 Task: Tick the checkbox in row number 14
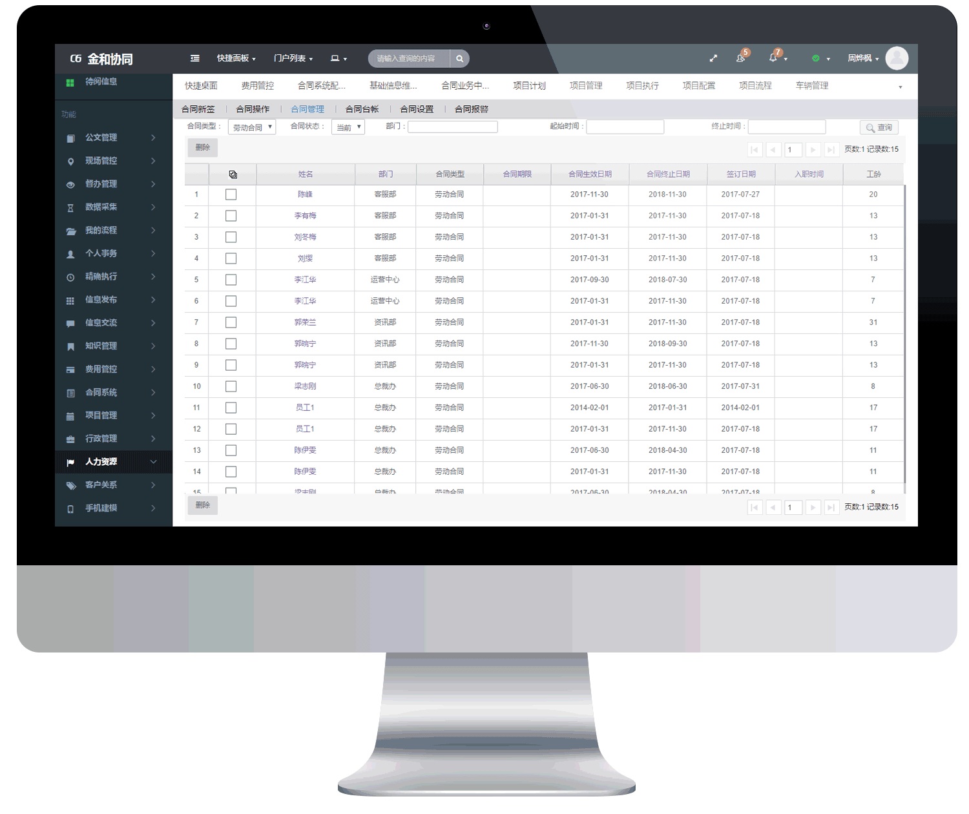point(231,472)
